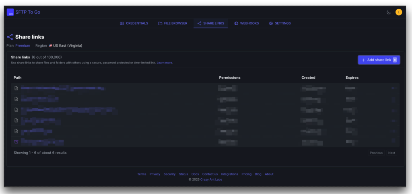
Task: Open the Credentials tab
Action: click(134, 23)
